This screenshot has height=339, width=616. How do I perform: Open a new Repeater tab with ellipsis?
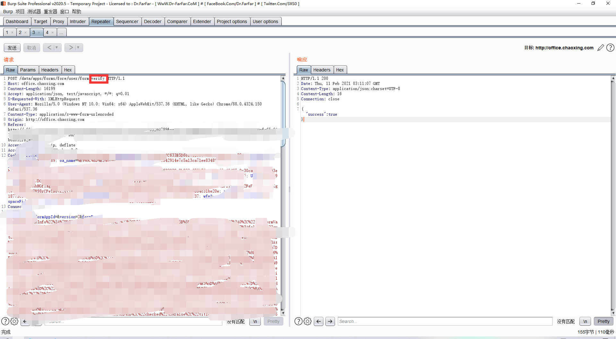(61, 32)
